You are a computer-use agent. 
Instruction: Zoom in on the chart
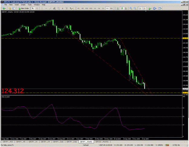point(131,8)
